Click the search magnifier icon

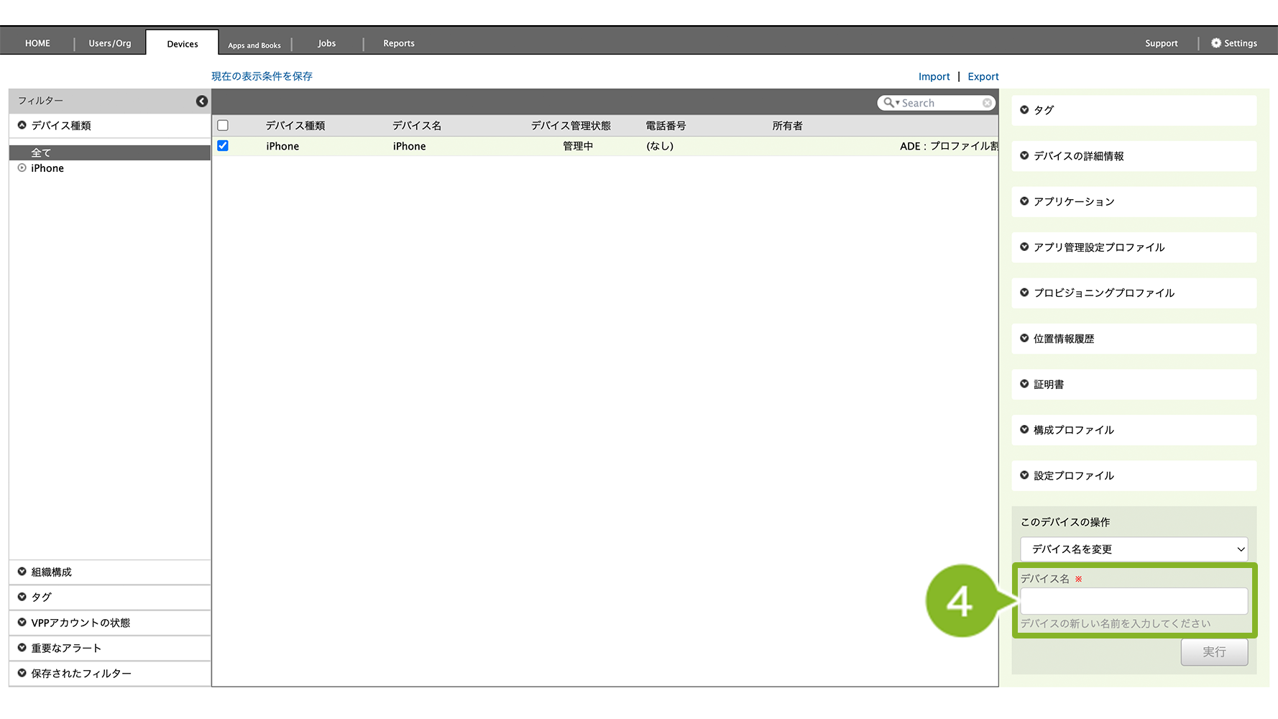pyautogui.click(x=889, y=103)
